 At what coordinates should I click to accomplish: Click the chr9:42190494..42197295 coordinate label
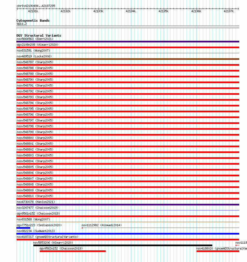36,6
